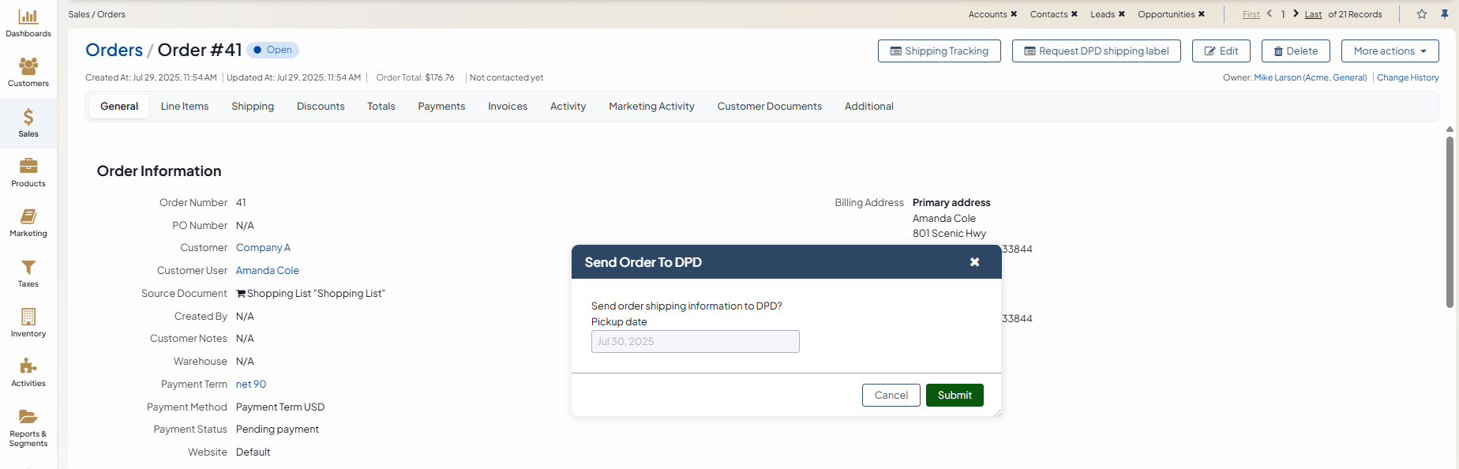
Task: Click the page vertical scrollbar
Action: (x=1450, y=221)
